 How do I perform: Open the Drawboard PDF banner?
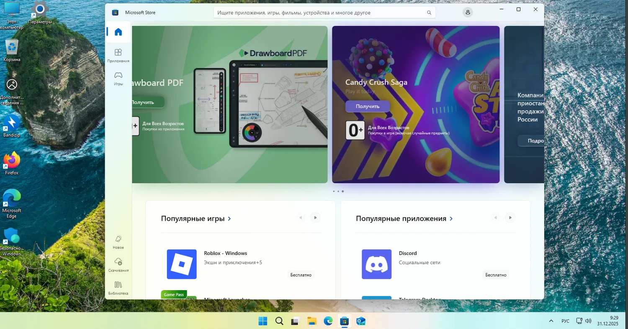229,105
